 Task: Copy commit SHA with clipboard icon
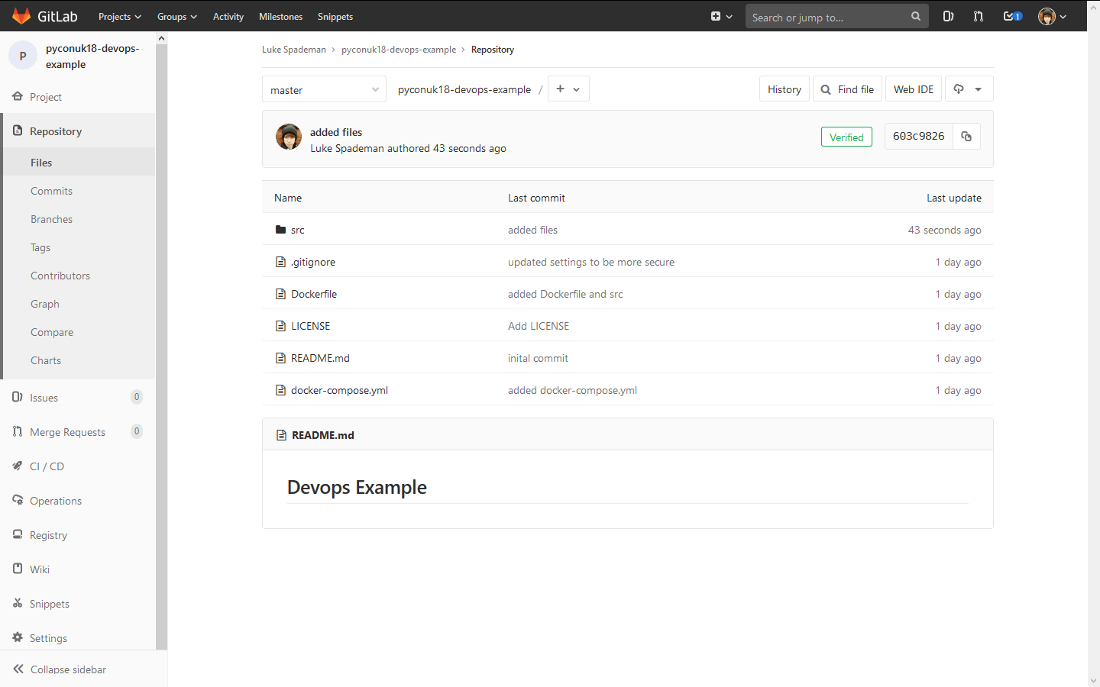pos(966,136)
